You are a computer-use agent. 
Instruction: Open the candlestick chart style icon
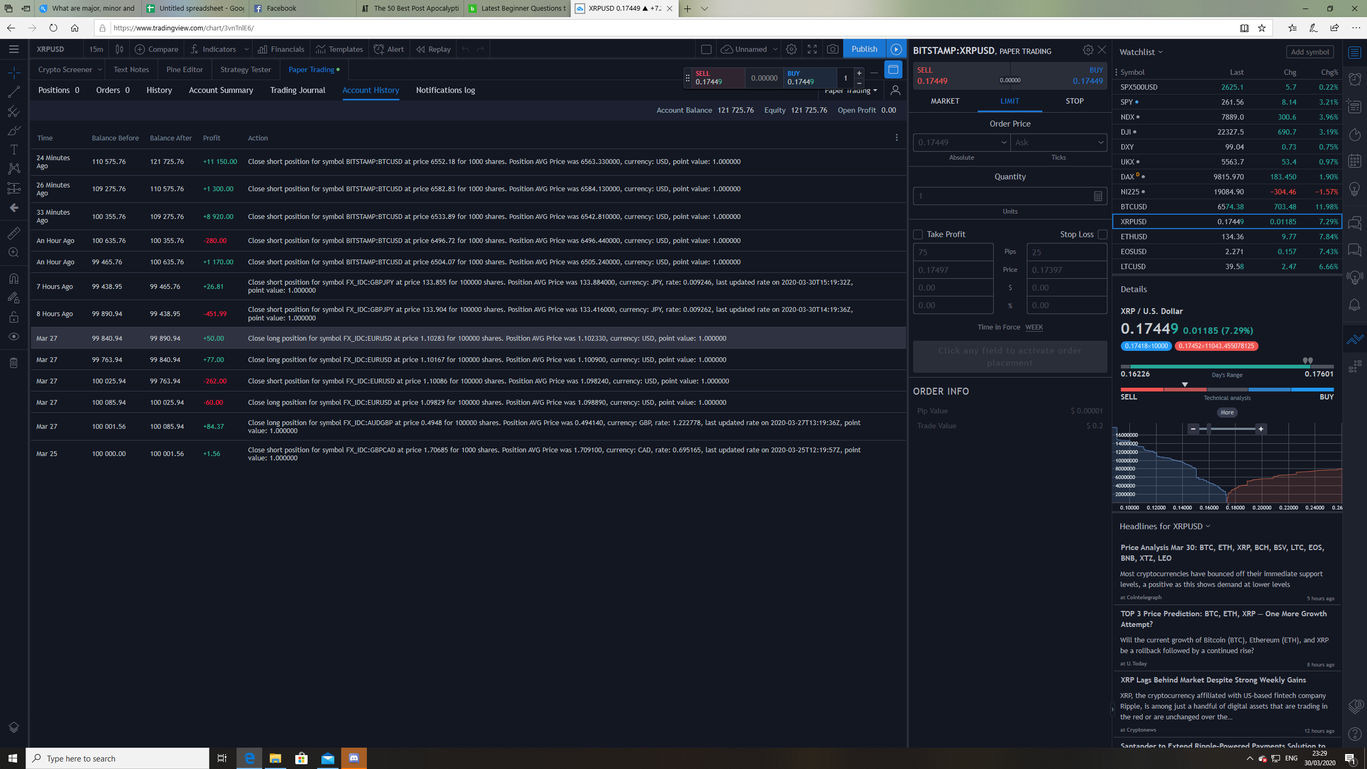[120, 49]
